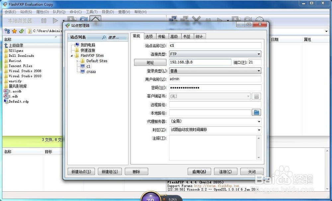Click the connect computers icon in remote toolbar
Image resolution: width=332 pixels, height=201 pixels.
pos(173,20)
